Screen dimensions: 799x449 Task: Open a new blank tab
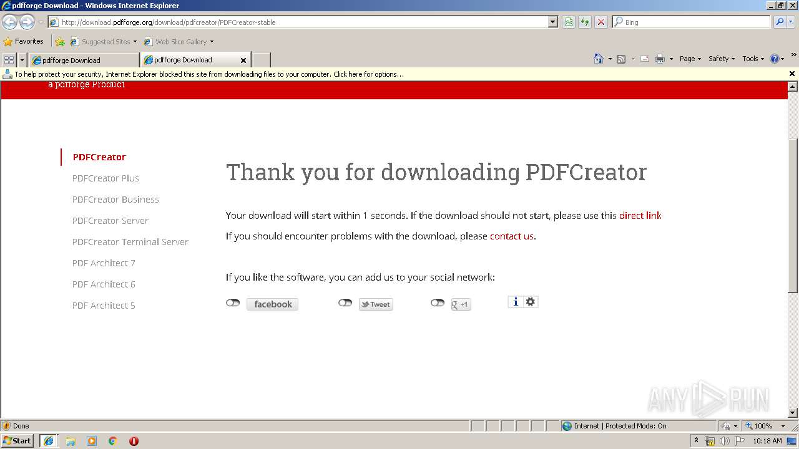261,60
